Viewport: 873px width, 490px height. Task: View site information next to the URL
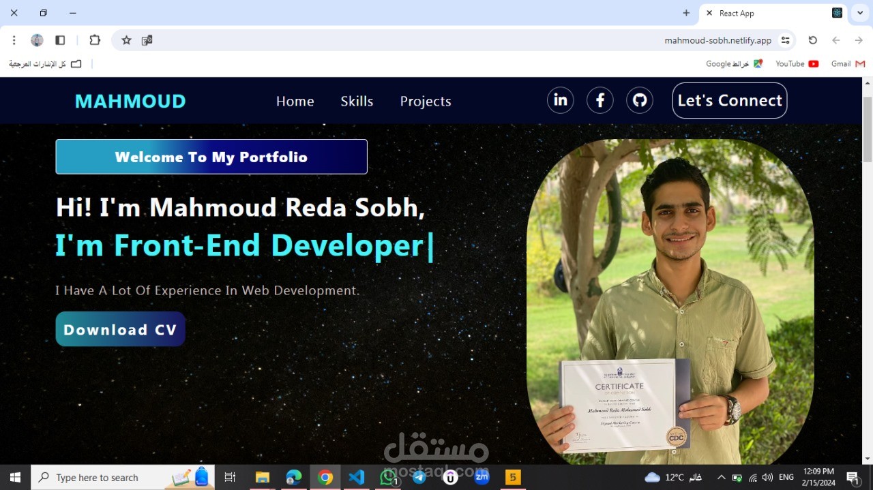coord(786,40)
